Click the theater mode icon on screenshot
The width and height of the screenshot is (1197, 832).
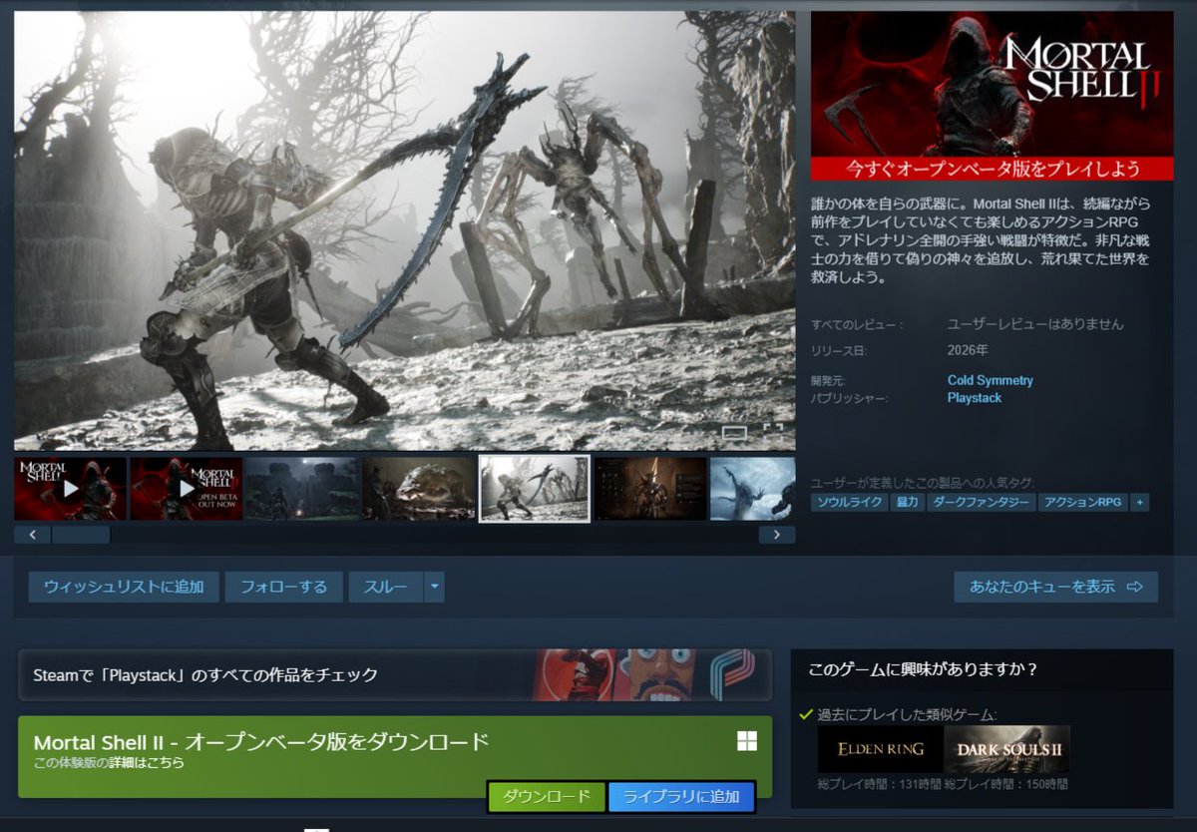(x=735, y=433)
